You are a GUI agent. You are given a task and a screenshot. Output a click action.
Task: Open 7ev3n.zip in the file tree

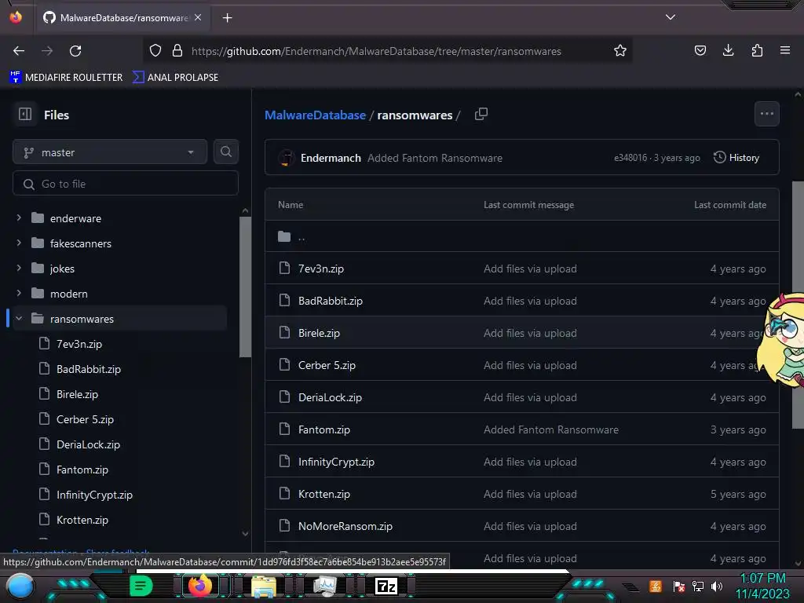click(x=79, y=344)
